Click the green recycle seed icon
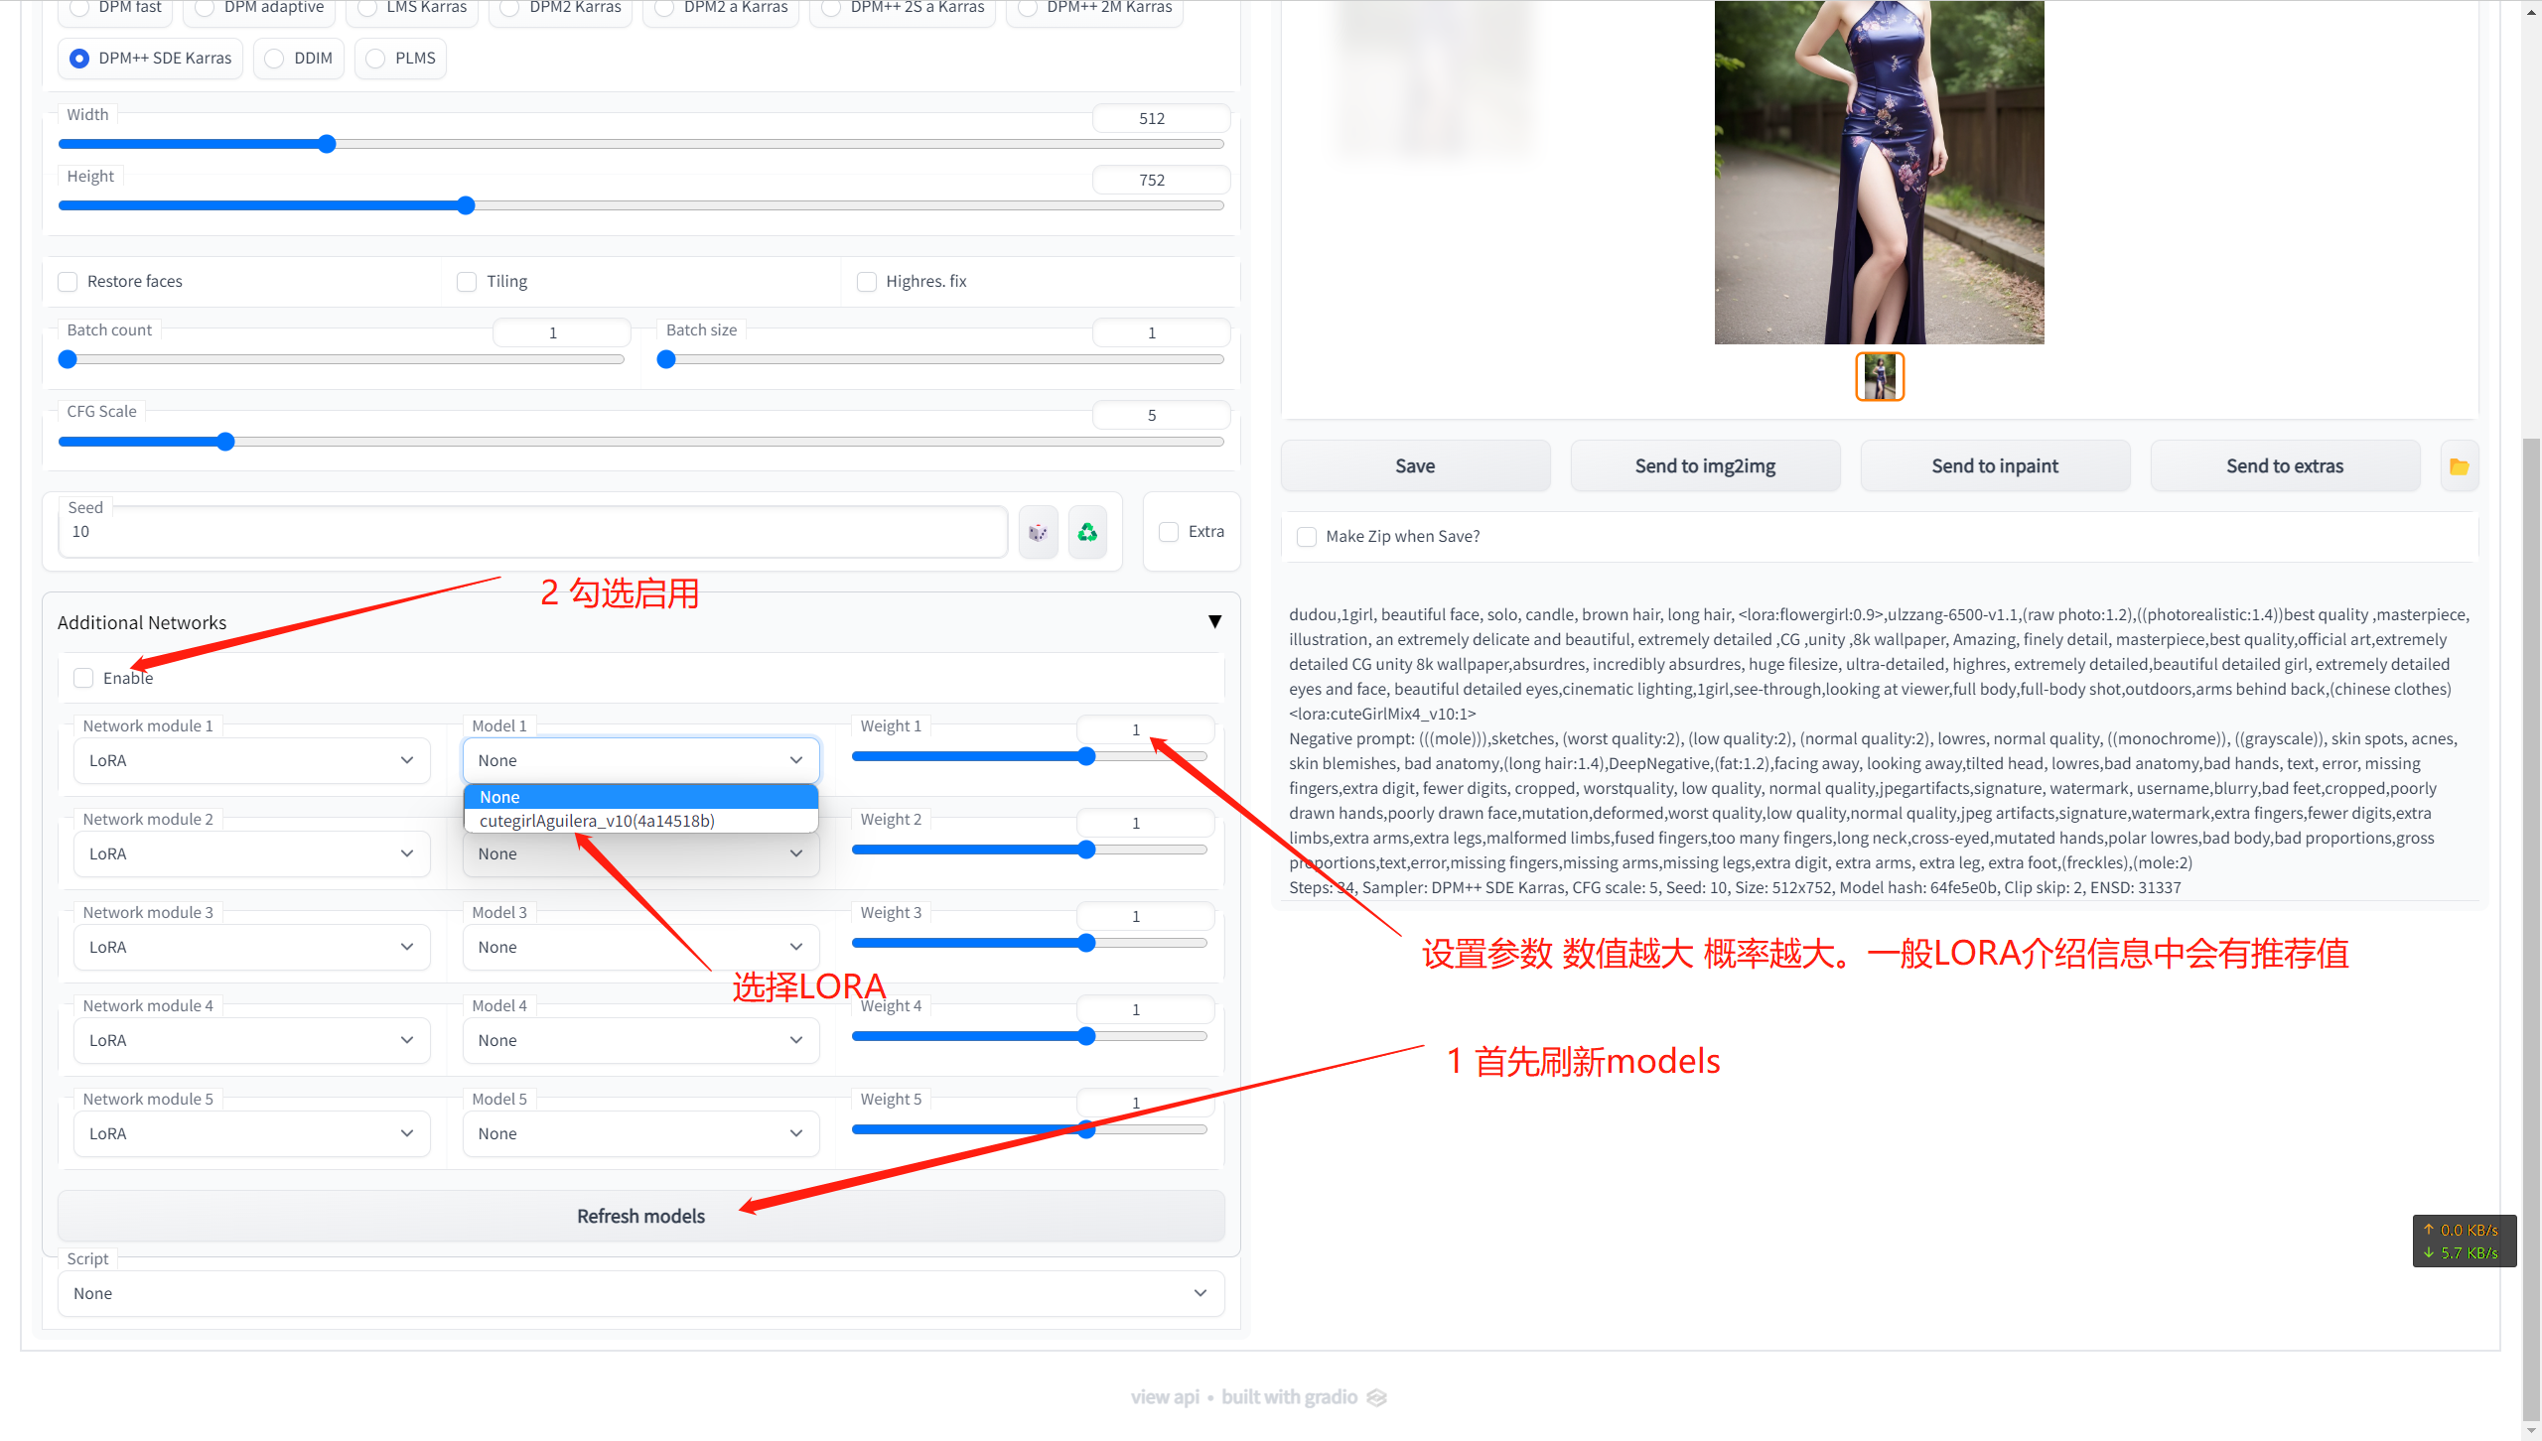This screenshot has width=2542, height=1441. tap(1087, 533)
